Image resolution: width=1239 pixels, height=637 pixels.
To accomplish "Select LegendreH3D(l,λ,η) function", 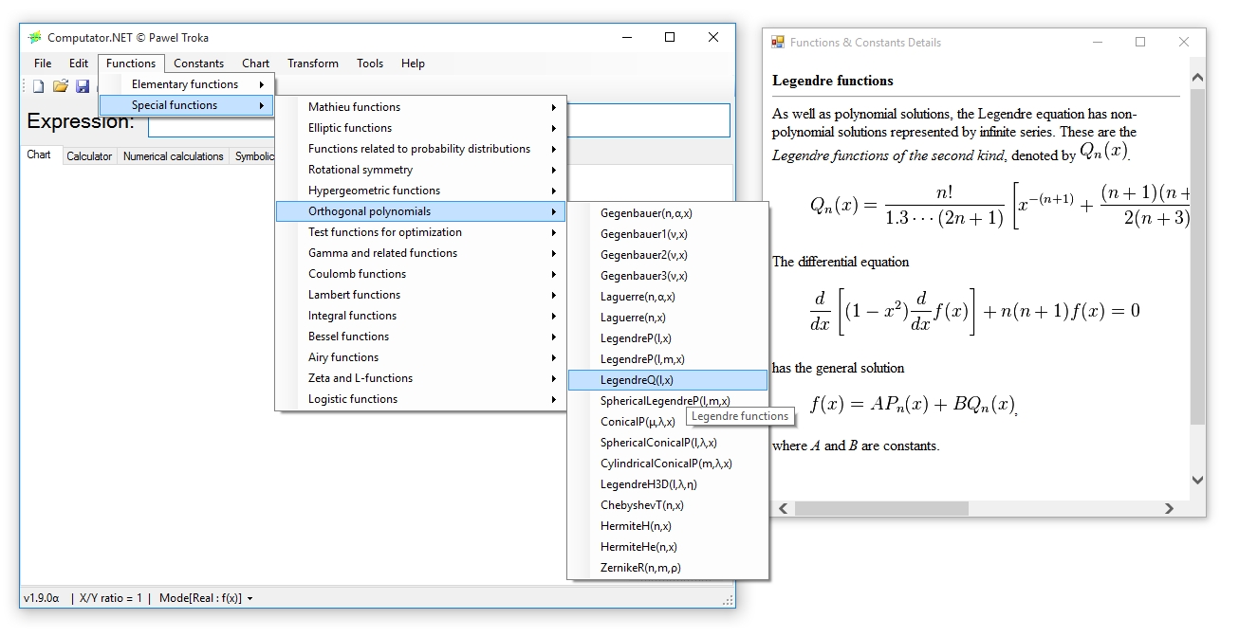I will point(668,484).
